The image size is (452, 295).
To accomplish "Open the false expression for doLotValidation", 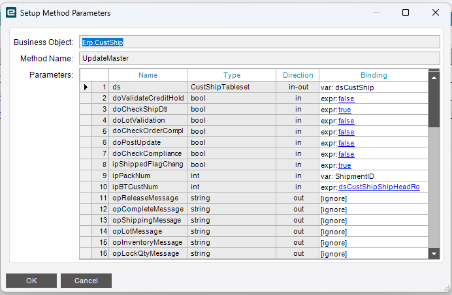I will coord(346,121).
